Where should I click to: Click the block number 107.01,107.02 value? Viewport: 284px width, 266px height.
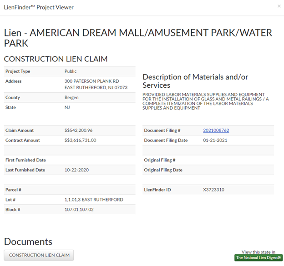click(79, 210)
